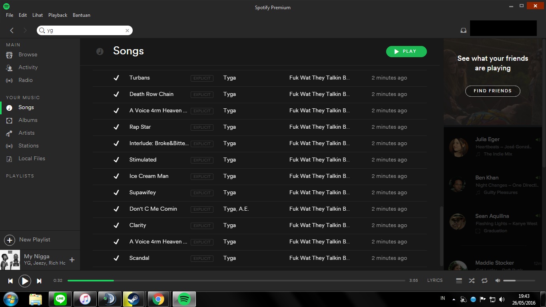This screenshot has width=546, height=307.
Task: Click the search input field
Action: pyautogui.click(x=85, y=30)
